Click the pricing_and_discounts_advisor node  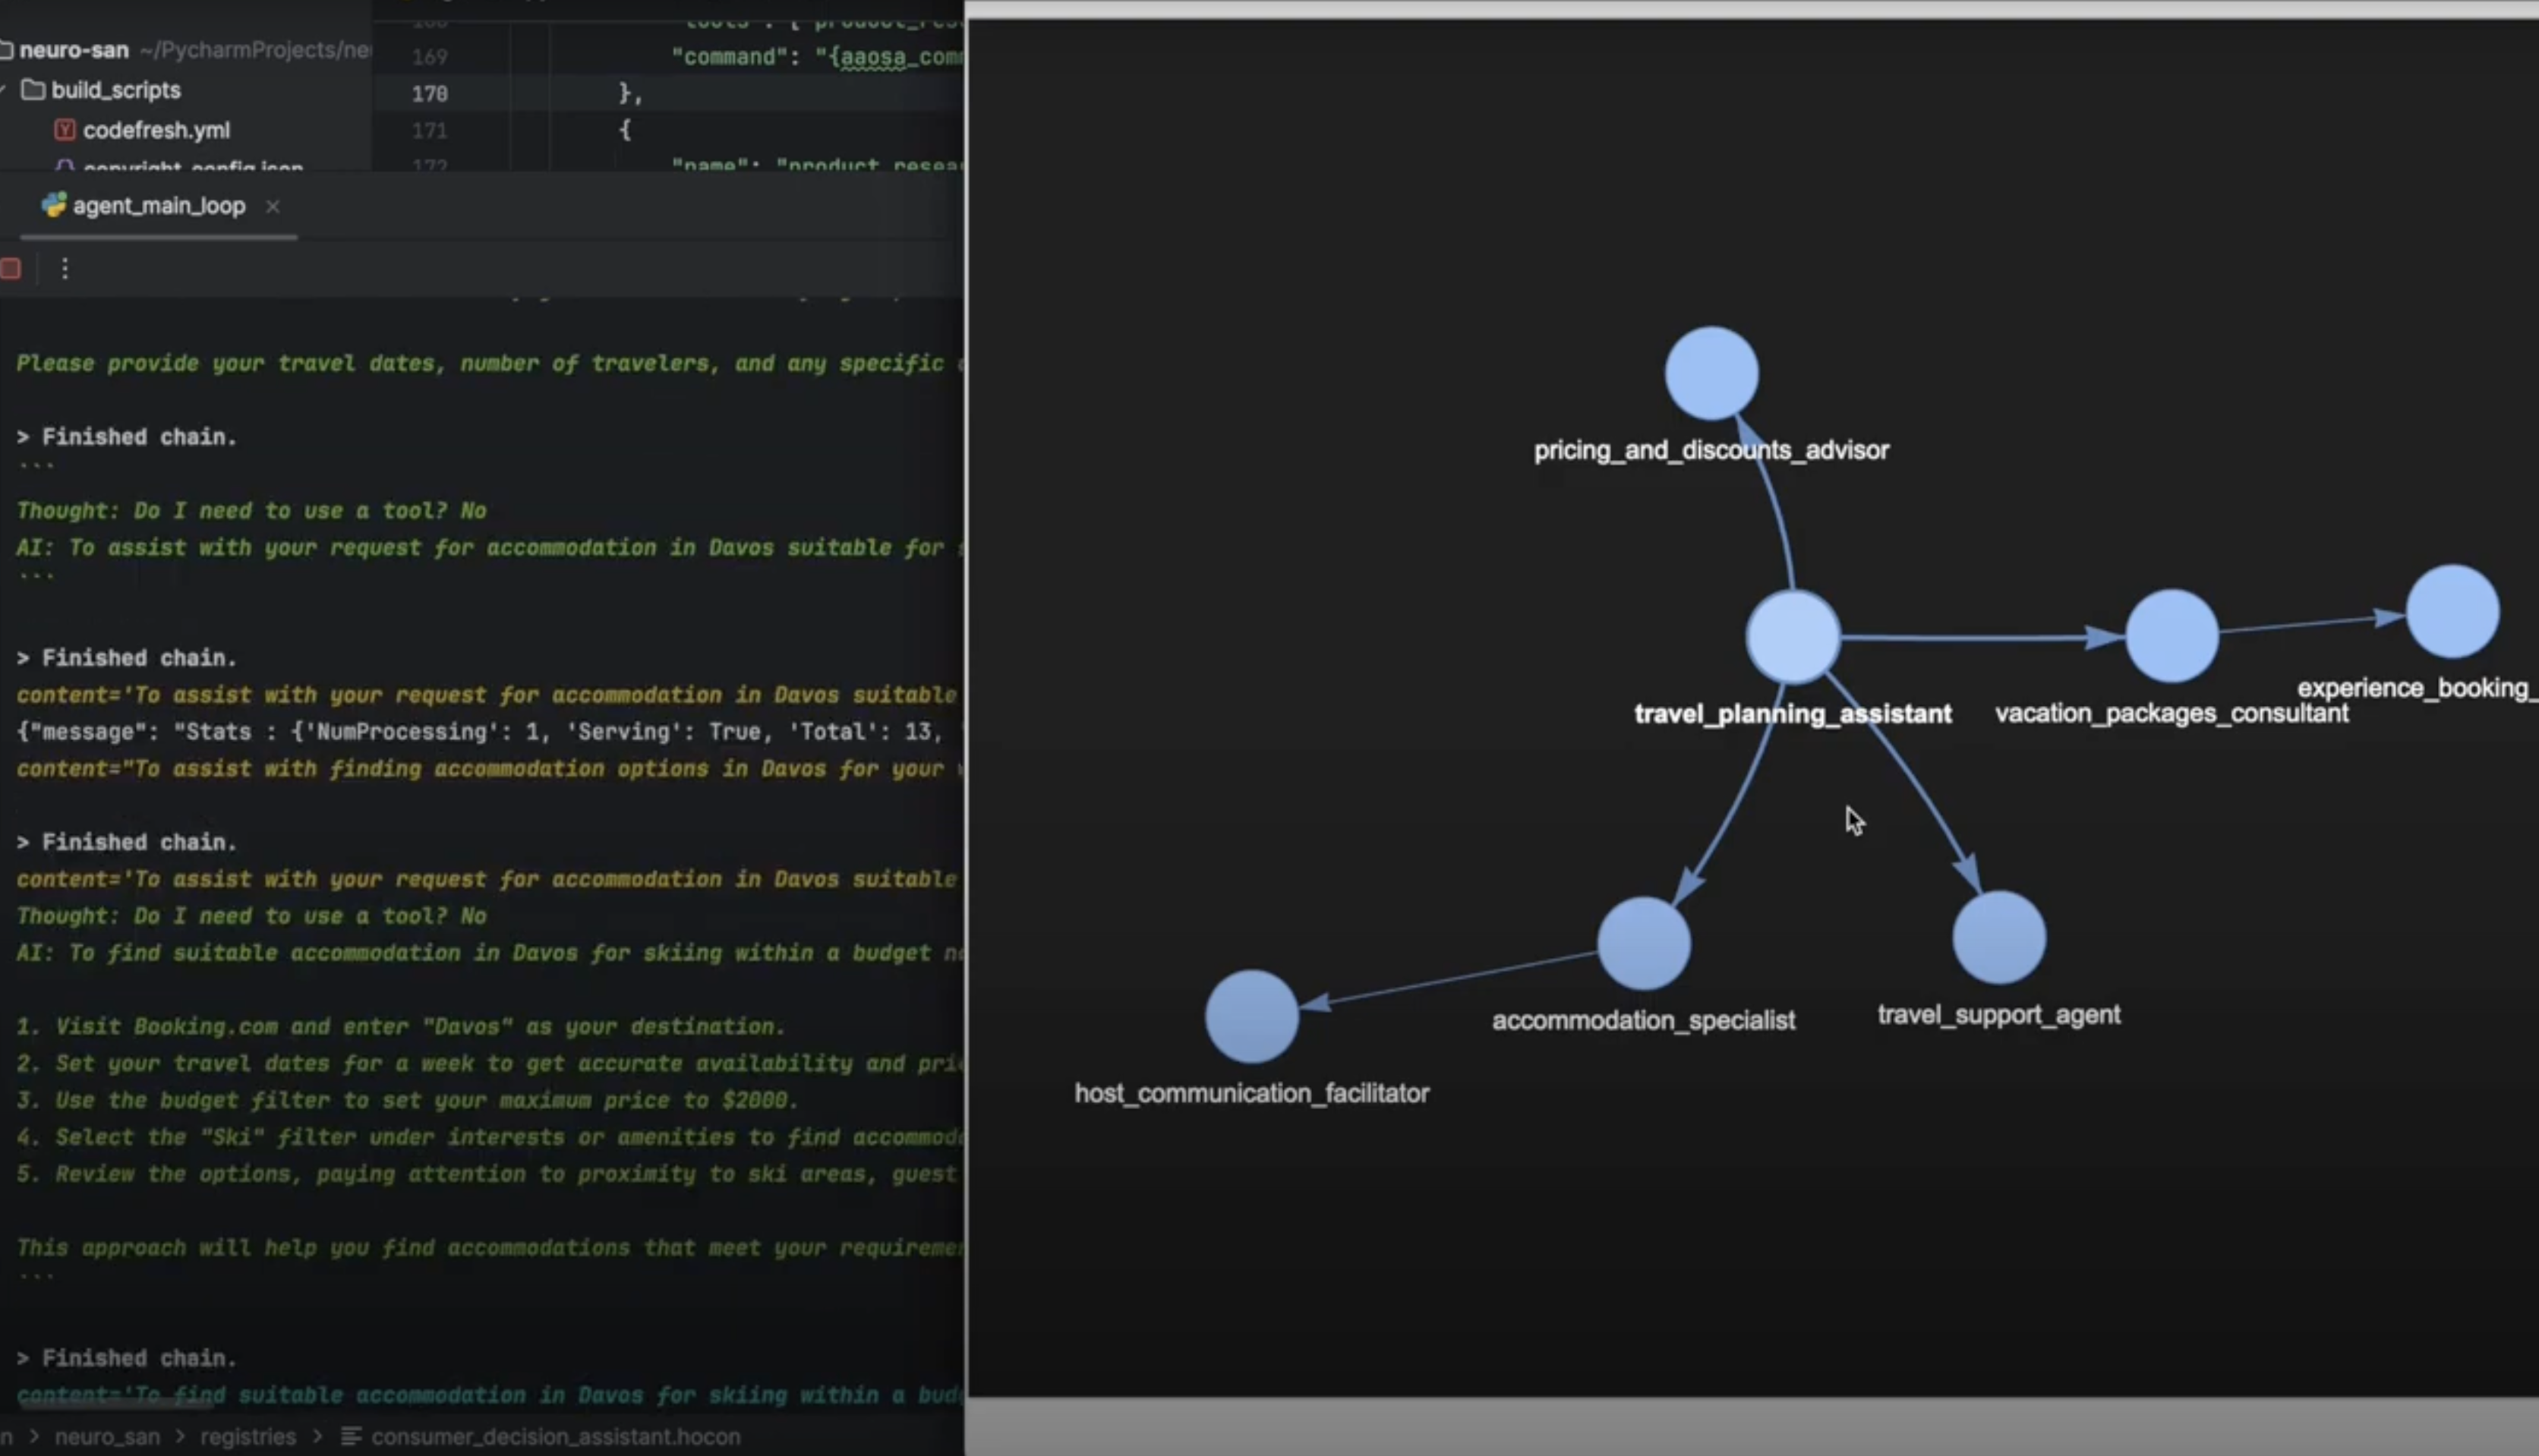(1711, 373)
